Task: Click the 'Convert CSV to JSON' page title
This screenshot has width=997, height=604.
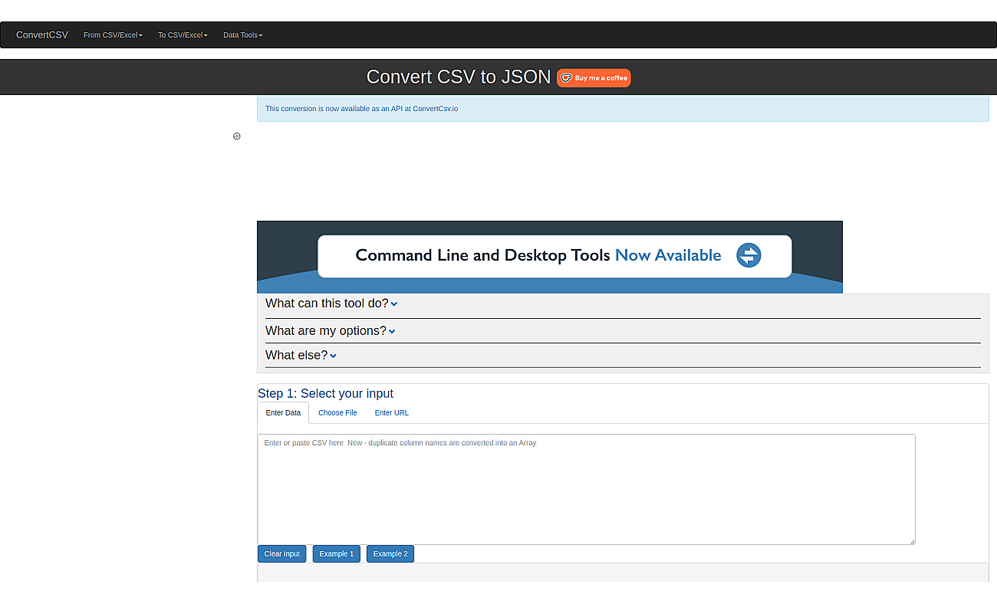Action: (x=458, y=77)
